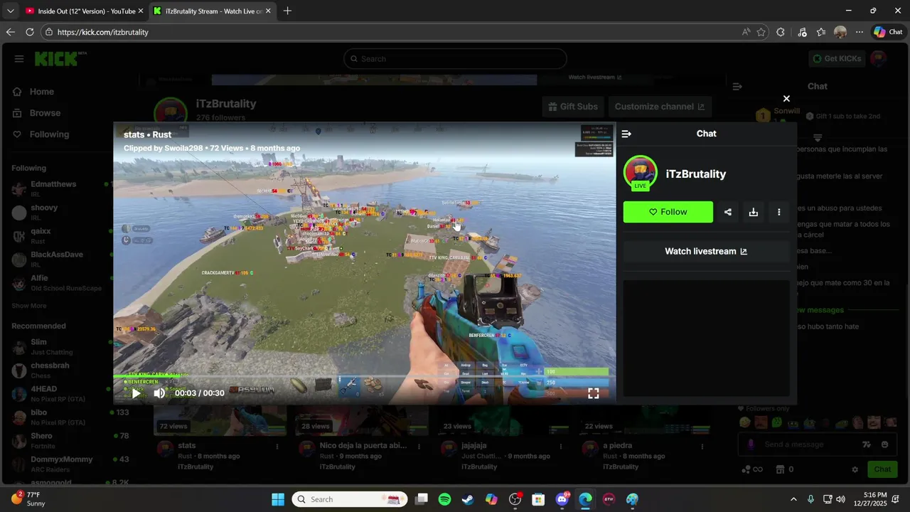Open Copilot Chat button

click(888, 32)
